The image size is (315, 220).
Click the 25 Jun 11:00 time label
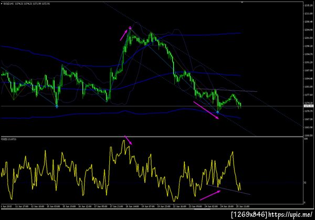click(x=243, y=206)
